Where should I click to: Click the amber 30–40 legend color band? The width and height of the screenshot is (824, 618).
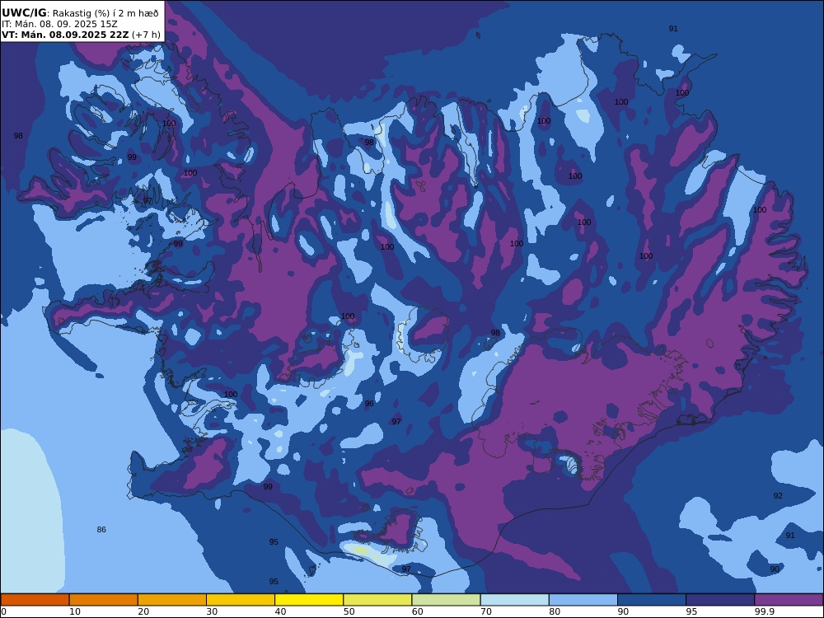tap(241, 600)
